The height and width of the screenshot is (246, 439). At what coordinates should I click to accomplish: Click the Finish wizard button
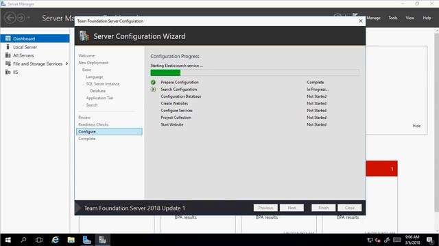point(323,208)
